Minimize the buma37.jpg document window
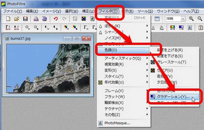 67,39
